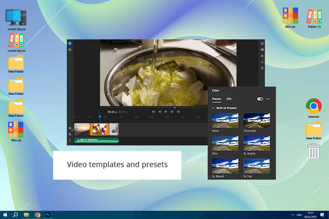The height and width of the screenshot is (219, 329).
Task: Open the Recycle Bin on the desktop
Action: [x=314, y=151]
